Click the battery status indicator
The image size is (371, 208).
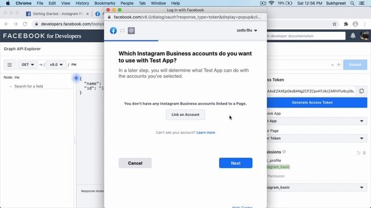(285, 3)
